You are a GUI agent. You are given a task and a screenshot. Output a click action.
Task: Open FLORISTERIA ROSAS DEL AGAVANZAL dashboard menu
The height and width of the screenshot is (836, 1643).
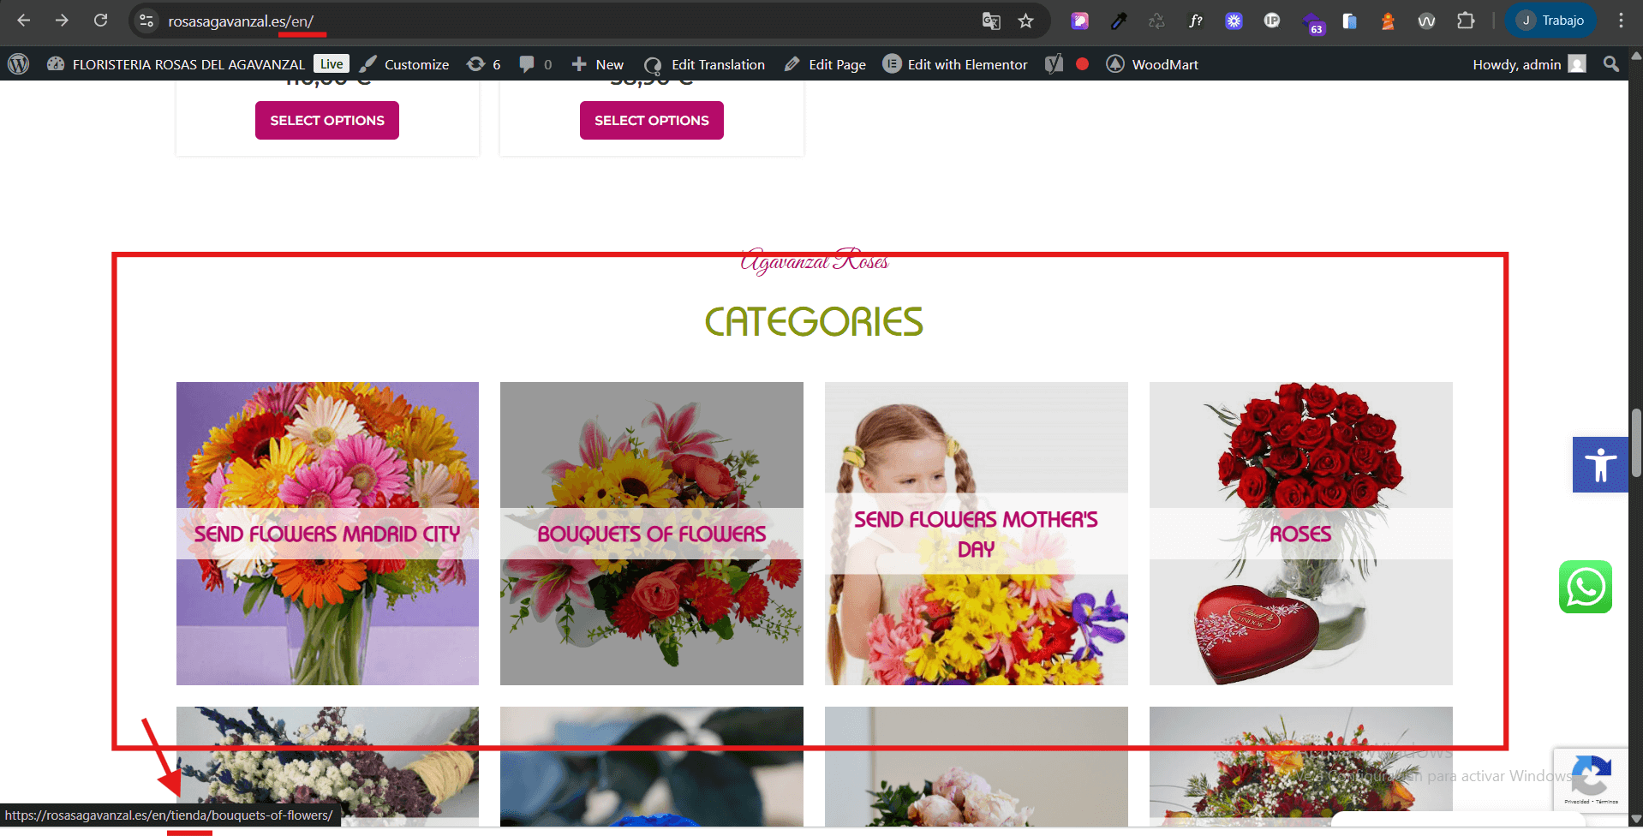coord(176,64)
